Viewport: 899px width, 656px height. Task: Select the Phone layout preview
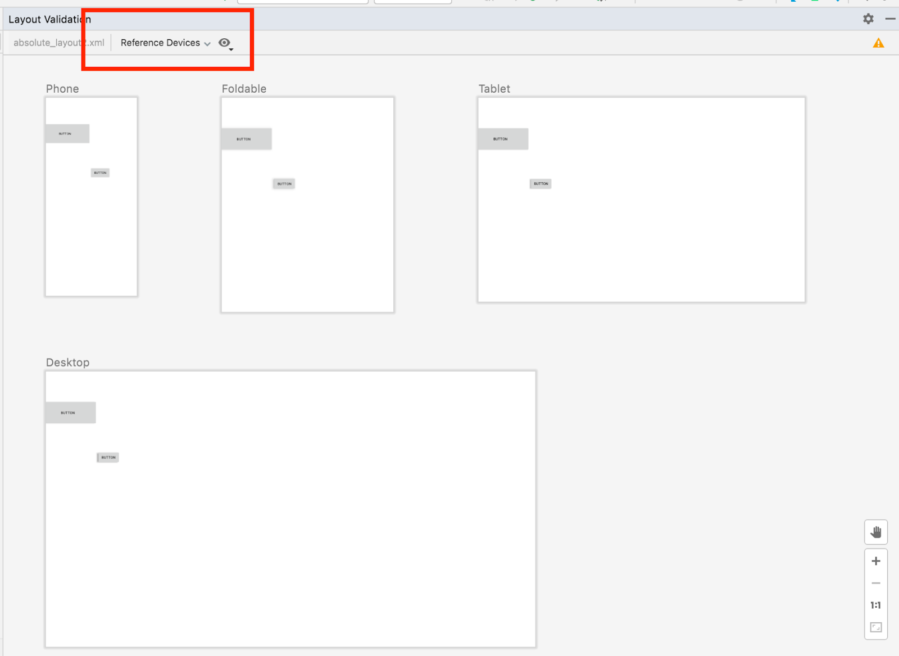tap(92, 236)
